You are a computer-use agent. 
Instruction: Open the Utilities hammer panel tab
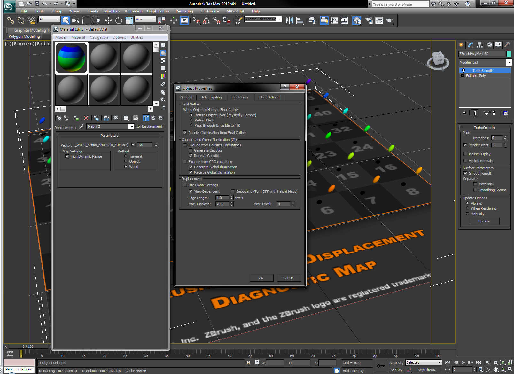(x=507, y=45)
